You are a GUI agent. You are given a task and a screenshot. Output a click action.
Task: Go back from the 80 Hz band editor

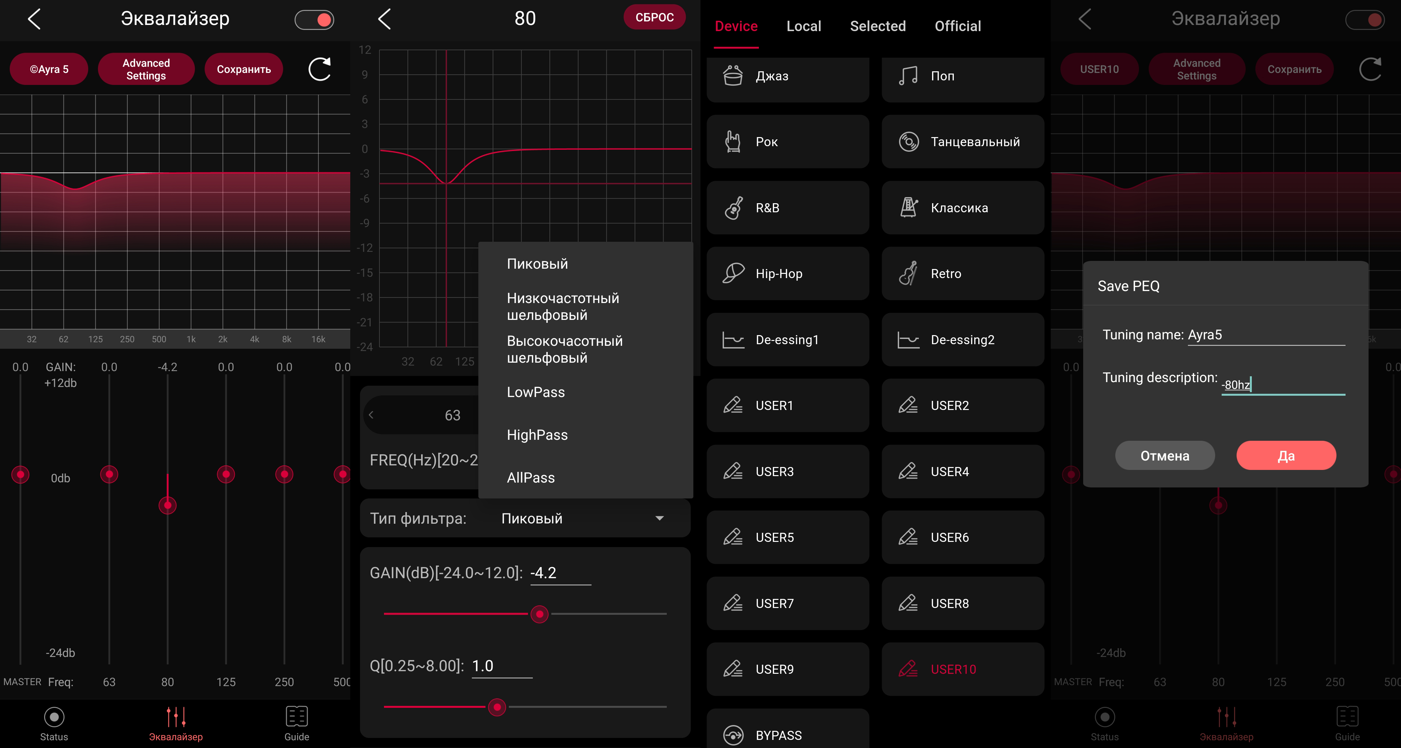click(x=385, y=19)
